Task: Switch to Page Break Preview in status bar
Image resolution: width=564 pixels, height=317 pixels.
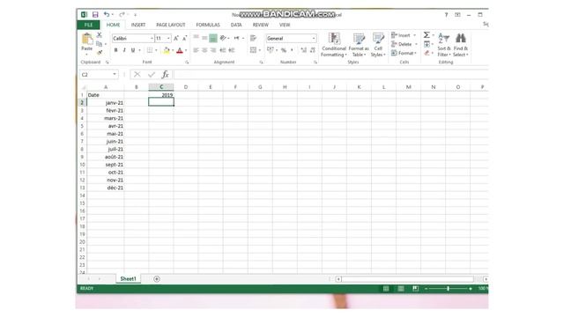Action: click(415, 289)
